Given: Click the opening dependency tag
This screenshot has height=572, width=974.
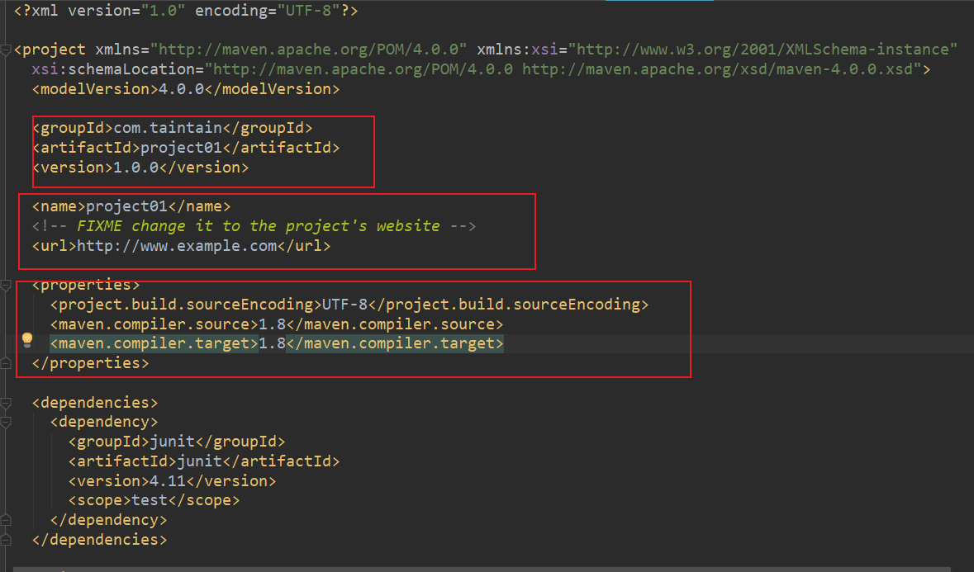Looking at the screenshot, I should click(104, 422).
